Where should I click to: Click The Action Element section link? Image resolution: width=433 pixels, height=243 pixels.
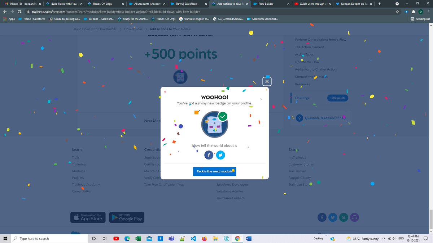click(x=309, y=47)
